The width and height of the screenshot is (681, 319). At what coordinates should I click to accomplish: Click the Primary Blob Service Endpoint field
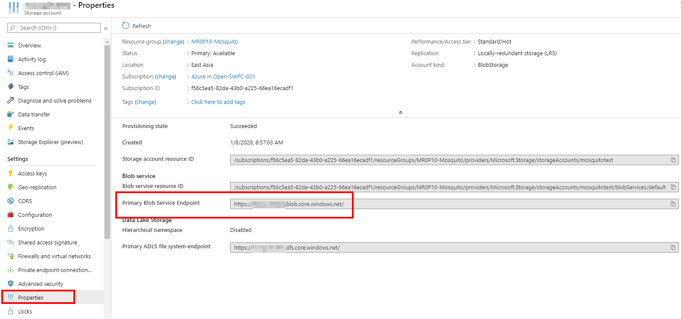click(454, 204)
